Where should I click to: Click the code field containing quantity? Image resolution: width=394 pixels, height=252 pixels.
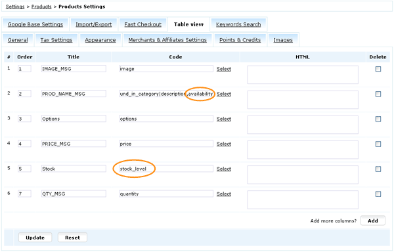click(x=166, y=194)
